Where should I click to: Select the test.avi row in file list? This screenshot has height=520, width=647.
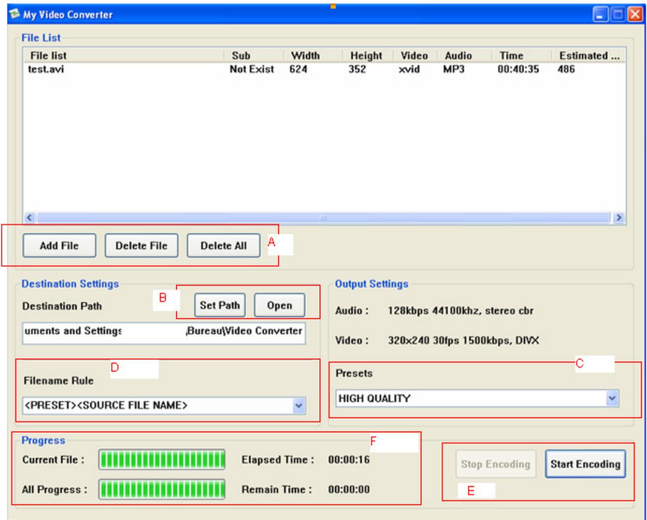click(x=324, y=69)
